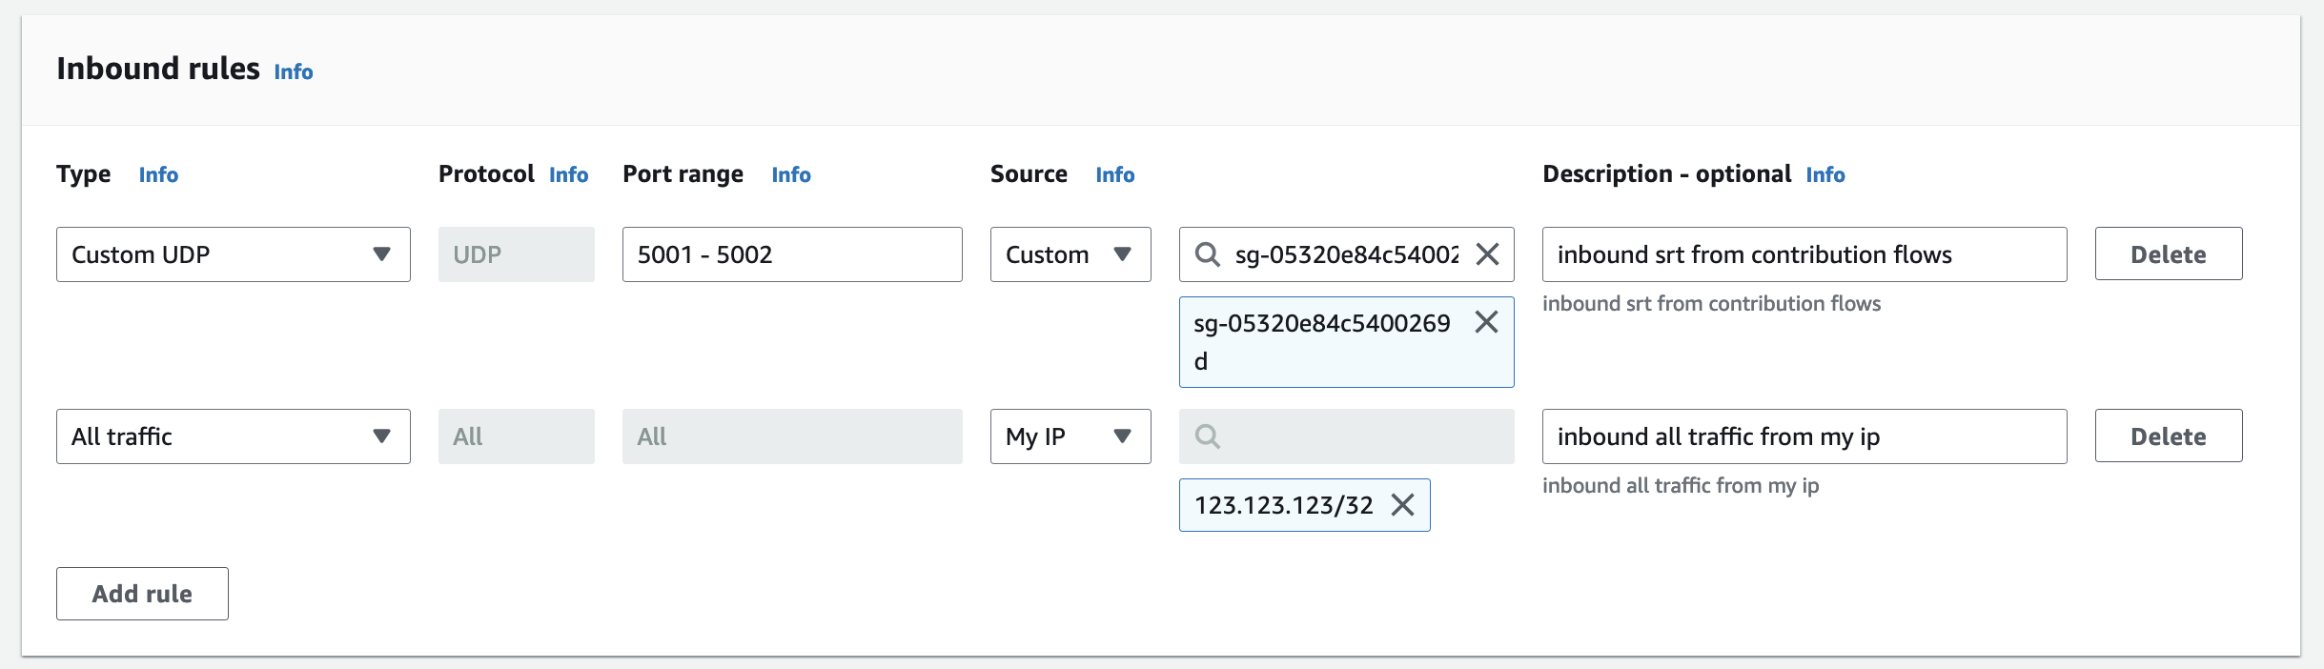Open the Protocol column Info link
The image size is (2324, 669).
(568, 175)
